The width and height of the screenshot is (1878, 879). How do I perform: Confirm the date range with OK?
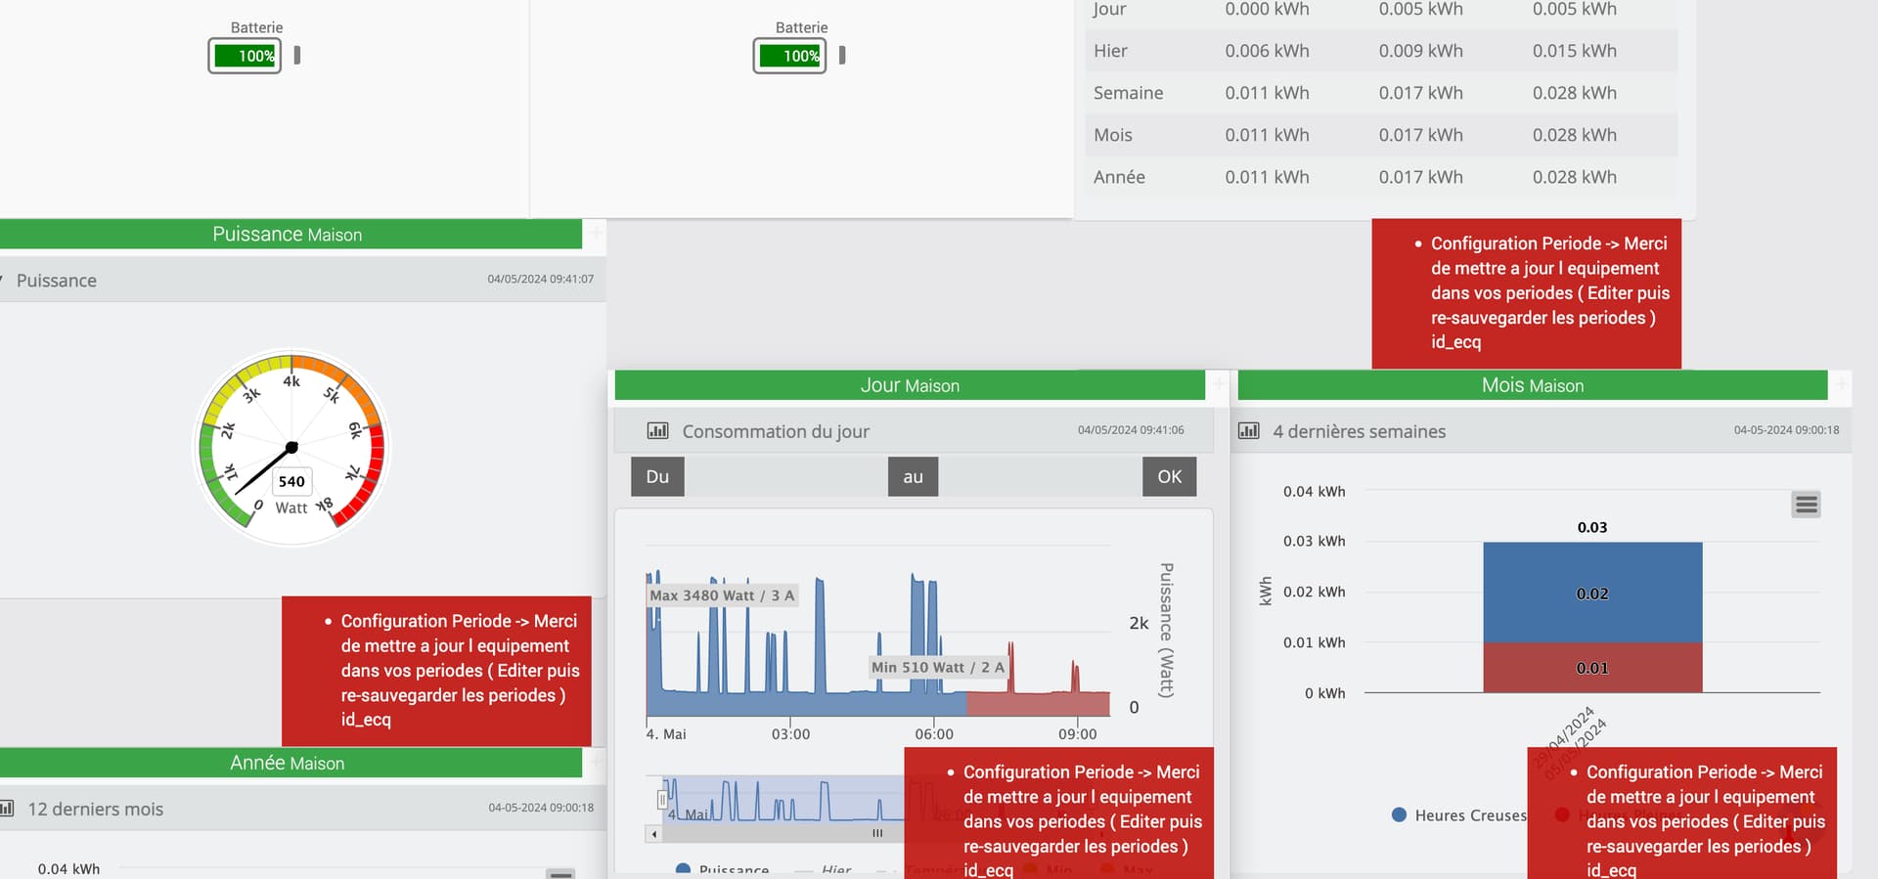pyautogui.click(x=1169, y=476)
